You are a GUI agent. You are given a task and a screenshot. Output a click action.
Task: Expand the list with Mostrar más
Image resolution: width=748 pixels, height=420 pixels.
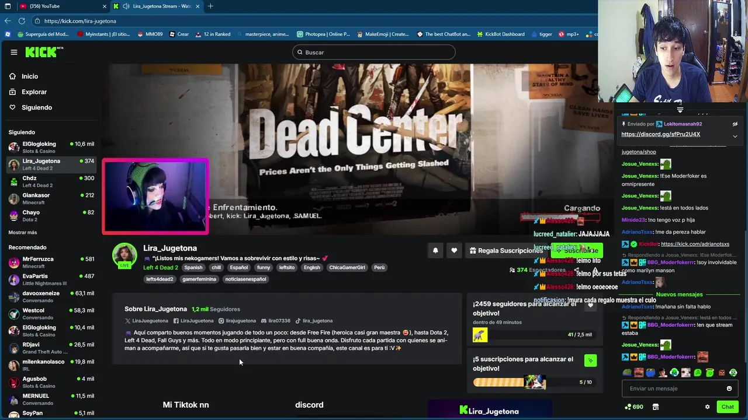23,232
